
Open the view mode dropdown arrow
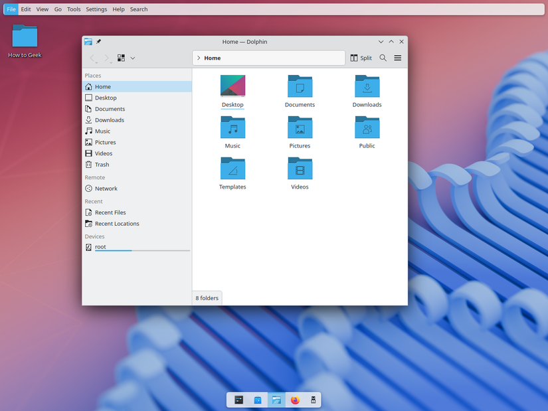[132, 58]
